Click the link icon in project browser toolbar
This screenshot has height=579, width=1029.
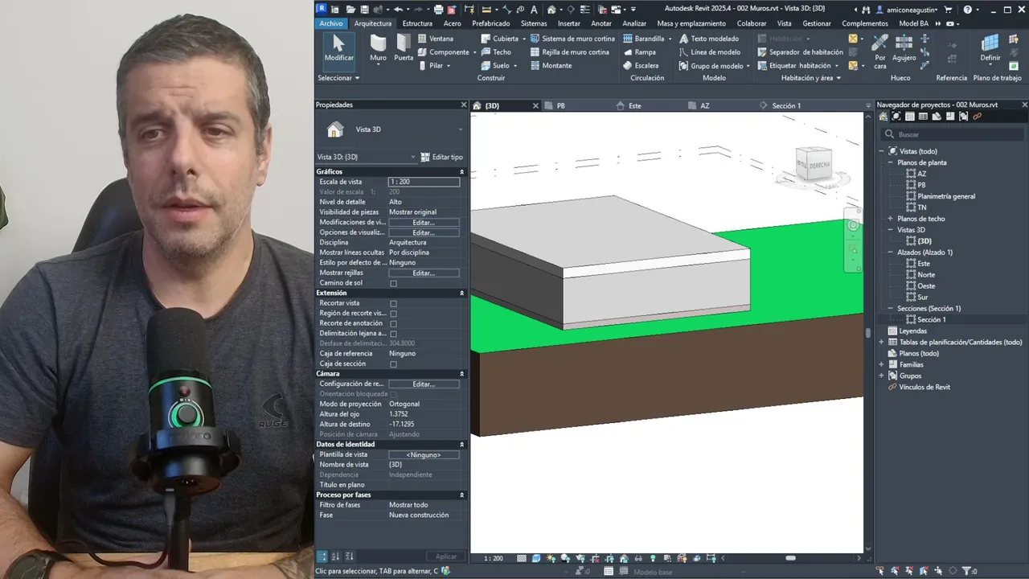point(978,117)
